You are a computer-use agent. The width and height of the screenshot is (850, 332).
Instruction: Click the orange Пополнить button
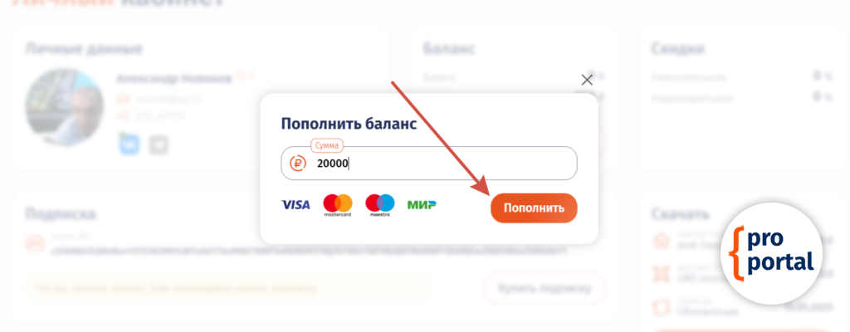533,207
